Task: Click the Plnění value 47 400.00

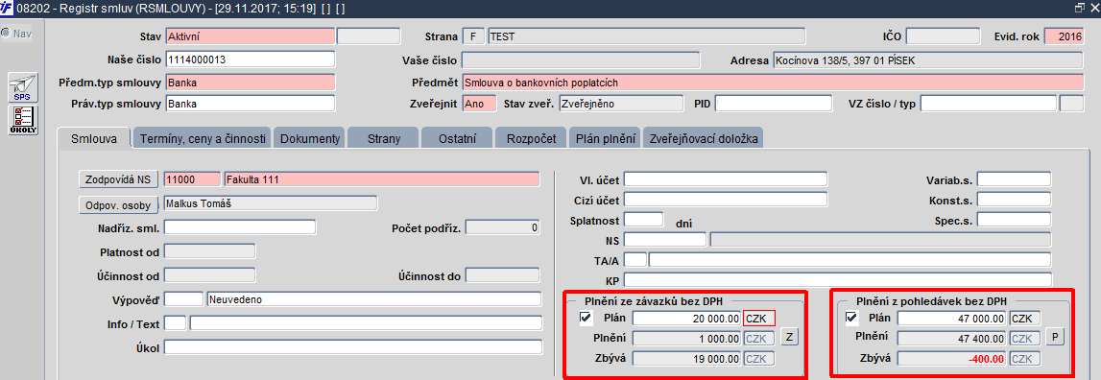Action: click(951, 338)
